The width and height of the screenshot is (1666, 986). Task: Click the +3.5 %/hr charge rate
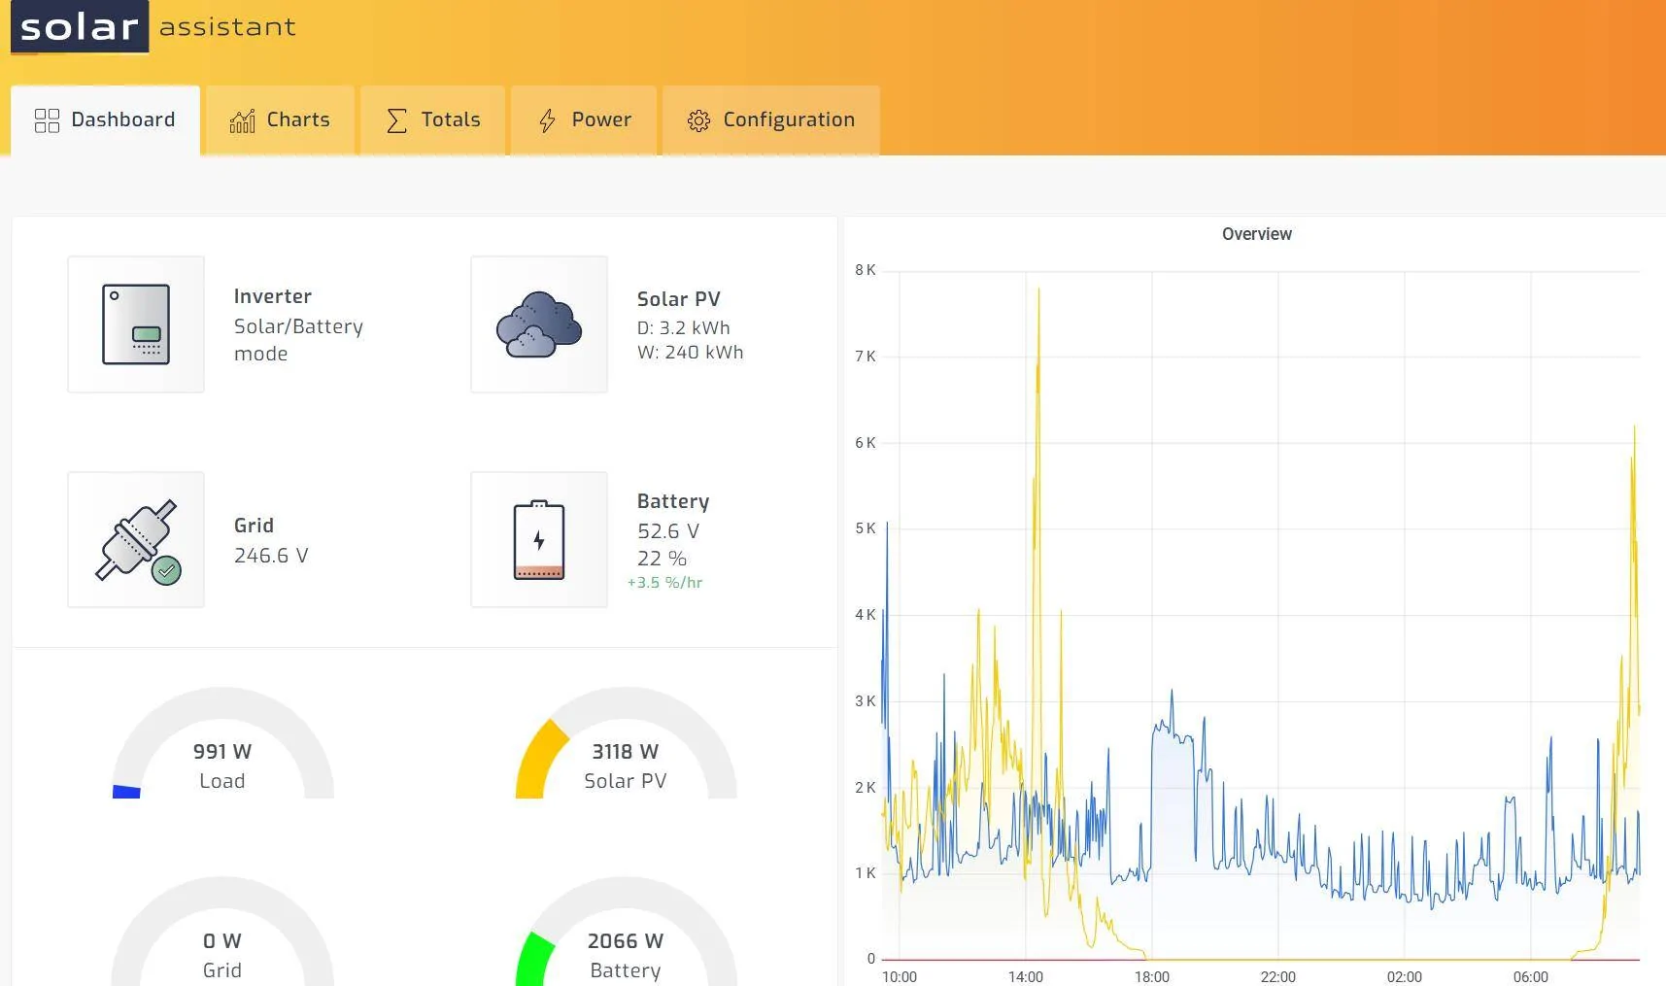664,583
